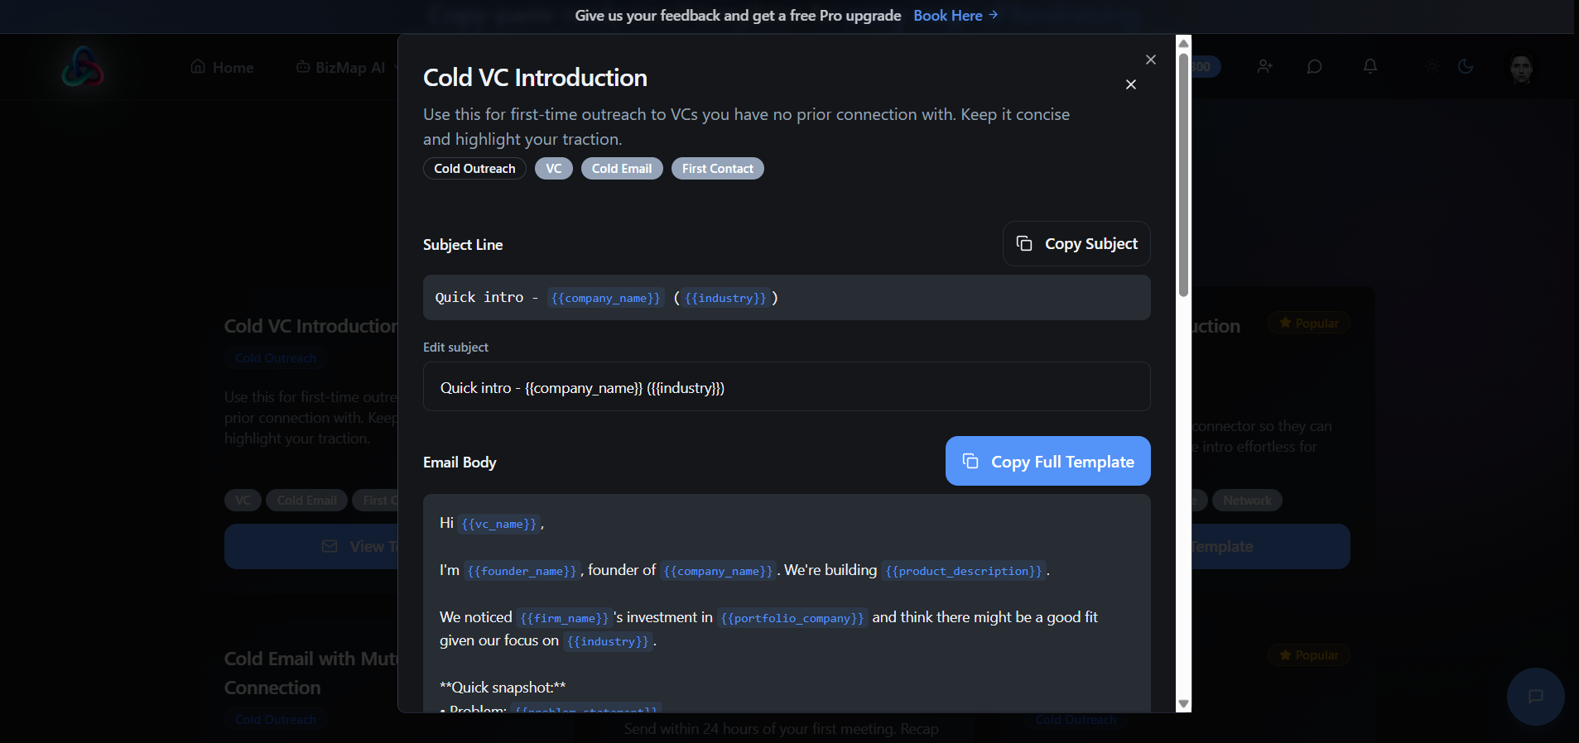Navigate to Home in the top menu

click(221, 67)
